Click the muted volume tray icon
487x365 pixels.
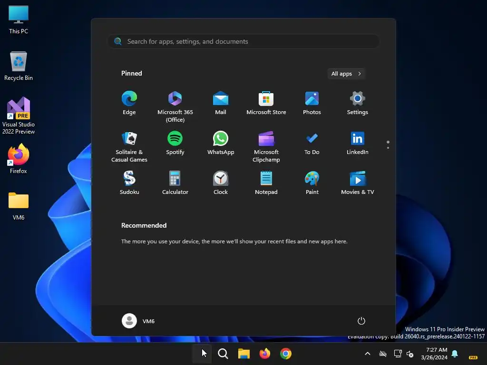(410, 354)
